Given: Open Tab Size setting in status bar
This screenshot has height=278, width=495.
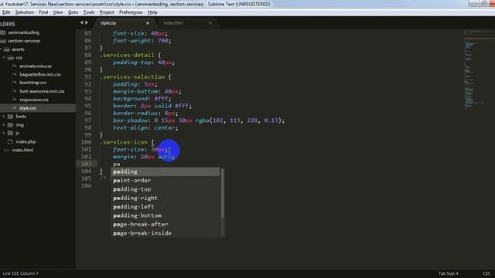Looking at the screenshot, I should click(x=448, y=273).
